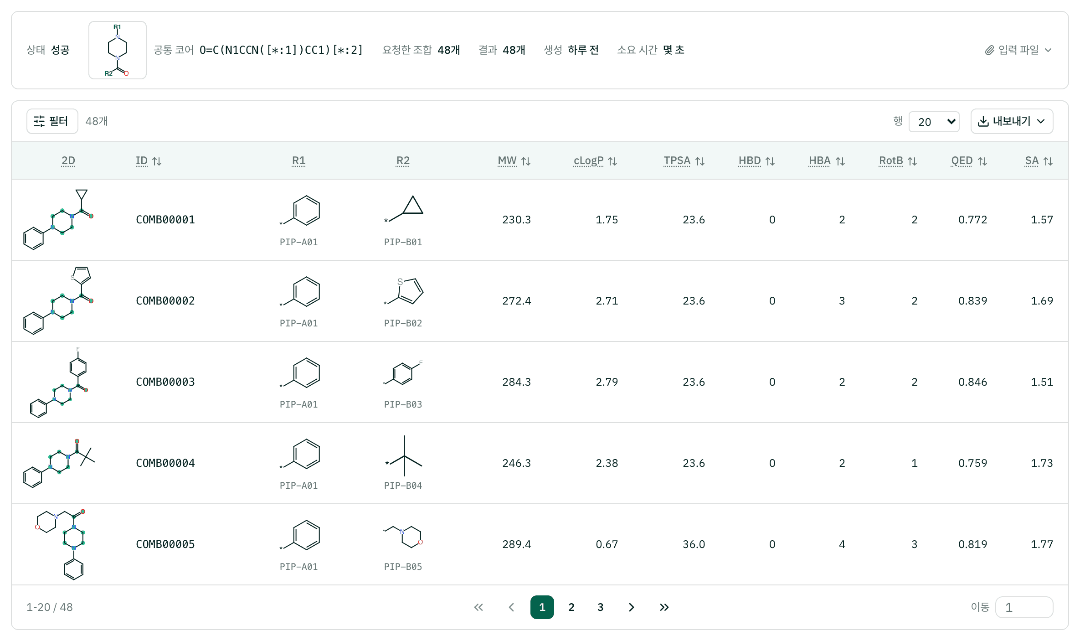
Task: Open the rows-per-page selector showing 20
Action: [934, 122]
